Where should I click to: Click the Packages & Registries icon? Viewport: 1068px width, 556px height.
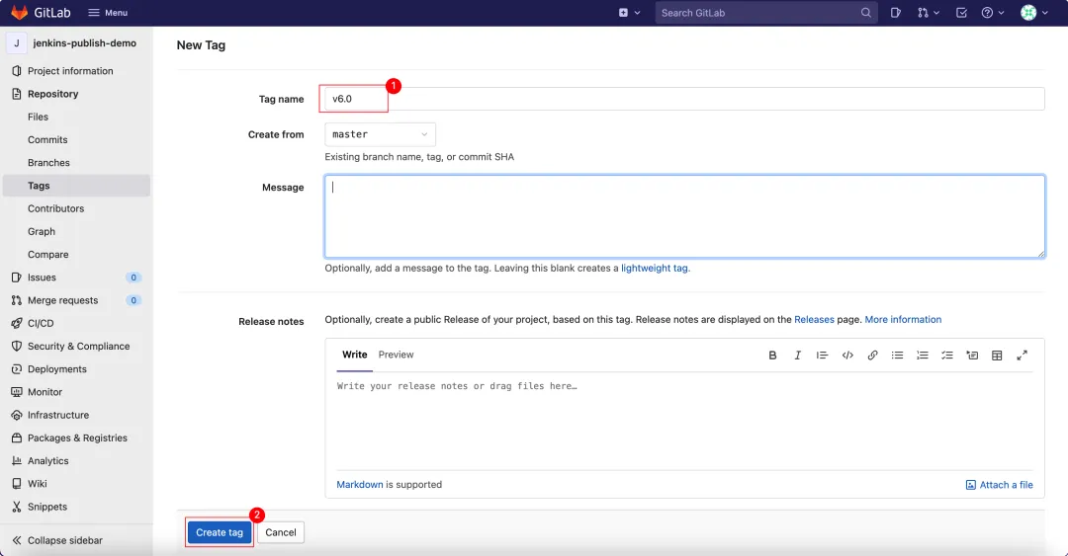(x=17, y=437)
